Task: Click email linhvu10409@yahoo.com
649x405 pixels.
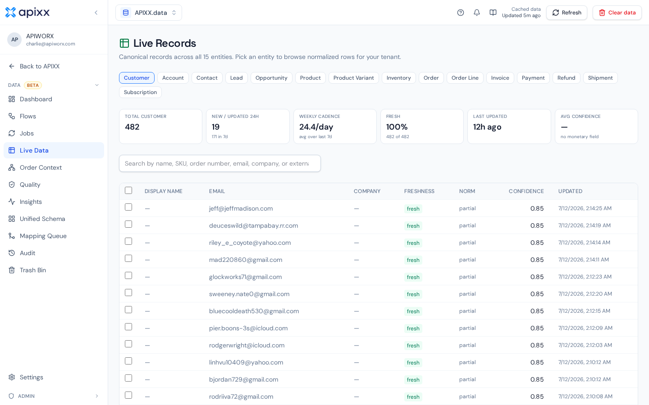Action: [x=246, y=362]
